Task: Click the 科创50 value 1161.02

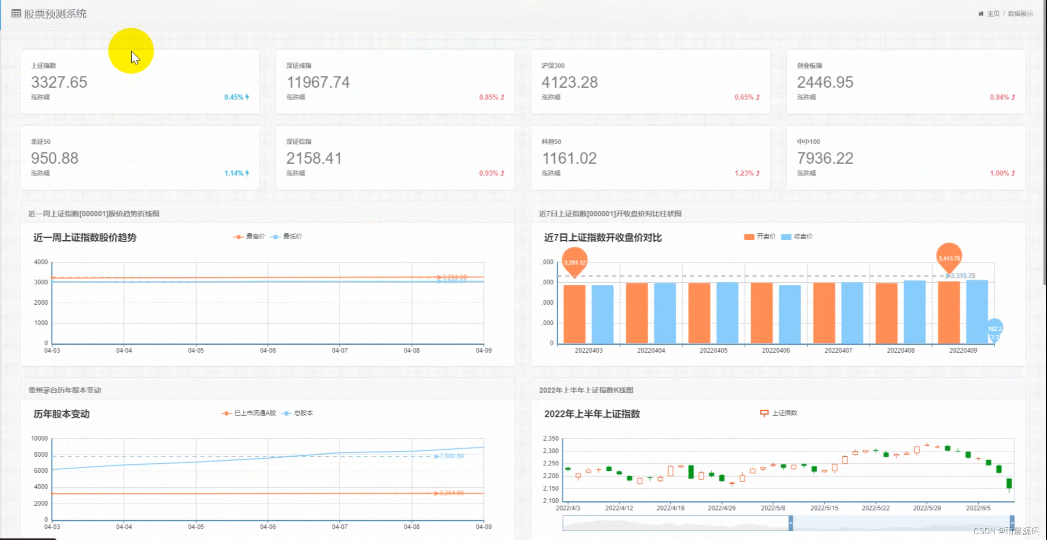Action: click(x=569, y=158)
